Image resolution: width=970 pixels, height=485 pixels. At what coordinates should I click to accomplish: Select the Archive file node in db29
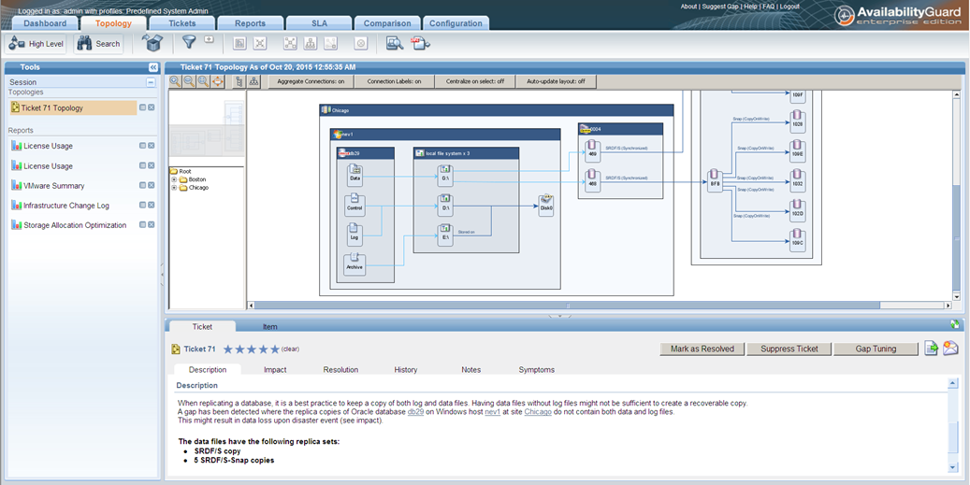pyautogui.click(x=355, y=264)
